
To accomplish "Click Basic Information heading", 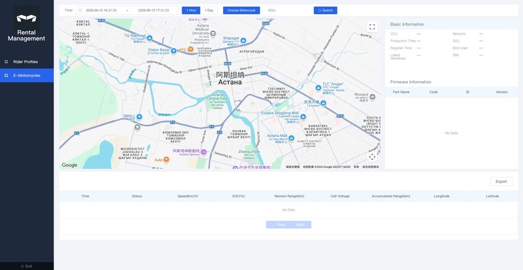I will coord(407,24).
